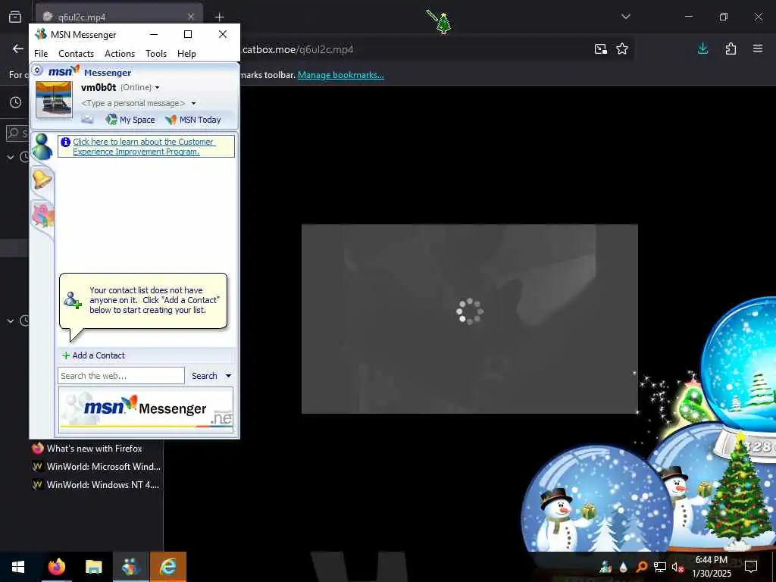The height and width of the screenshot is (582, 776).
Task: Open the notification center icon
Action: pyautogui.click(x=751, y=567)
